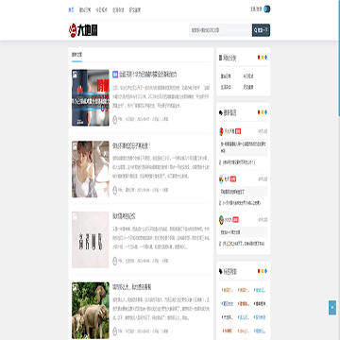The width and height of the screenshot is (340, 340).
Task: Click author avatar icon under the first article
Action: (x=115, y=119)
